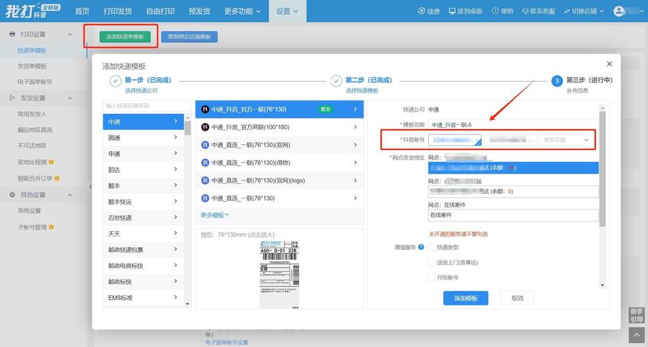Click the crown icon next to 智能合并订单

(57, 178)
